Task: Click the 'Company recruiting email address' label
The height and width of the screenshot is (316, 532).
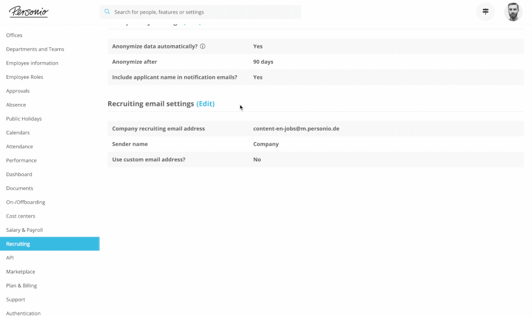Action: 158,128
